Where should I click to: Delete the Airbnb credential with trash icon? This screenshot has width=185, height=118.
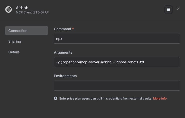(168, 9)
